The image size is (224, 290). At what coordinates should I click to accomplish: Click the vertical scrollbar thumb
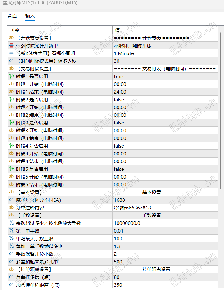(221, 111)
